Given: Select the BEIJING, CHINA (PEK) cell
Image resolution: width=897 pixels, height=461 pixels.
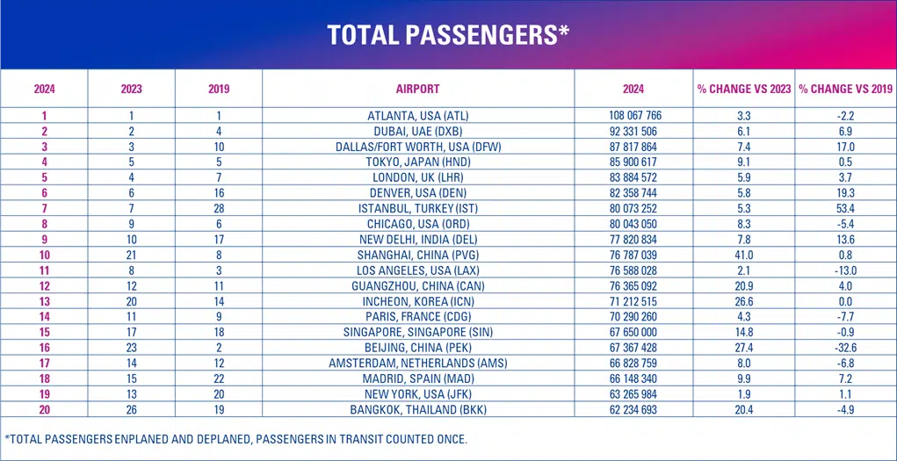Looking at the screenshot, I should pyautogui.click(x=418, y=348).
